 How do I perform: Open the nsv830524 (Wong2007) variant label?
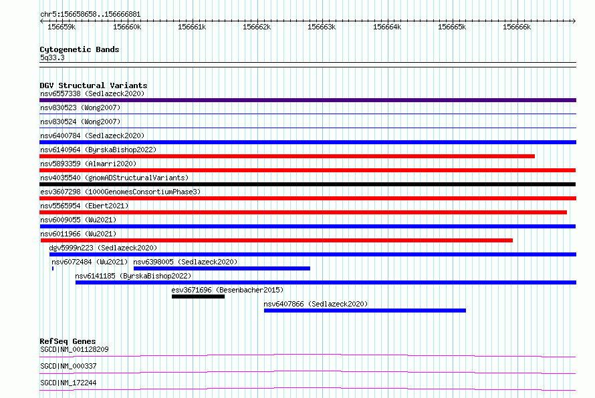(x=80, y=122)
